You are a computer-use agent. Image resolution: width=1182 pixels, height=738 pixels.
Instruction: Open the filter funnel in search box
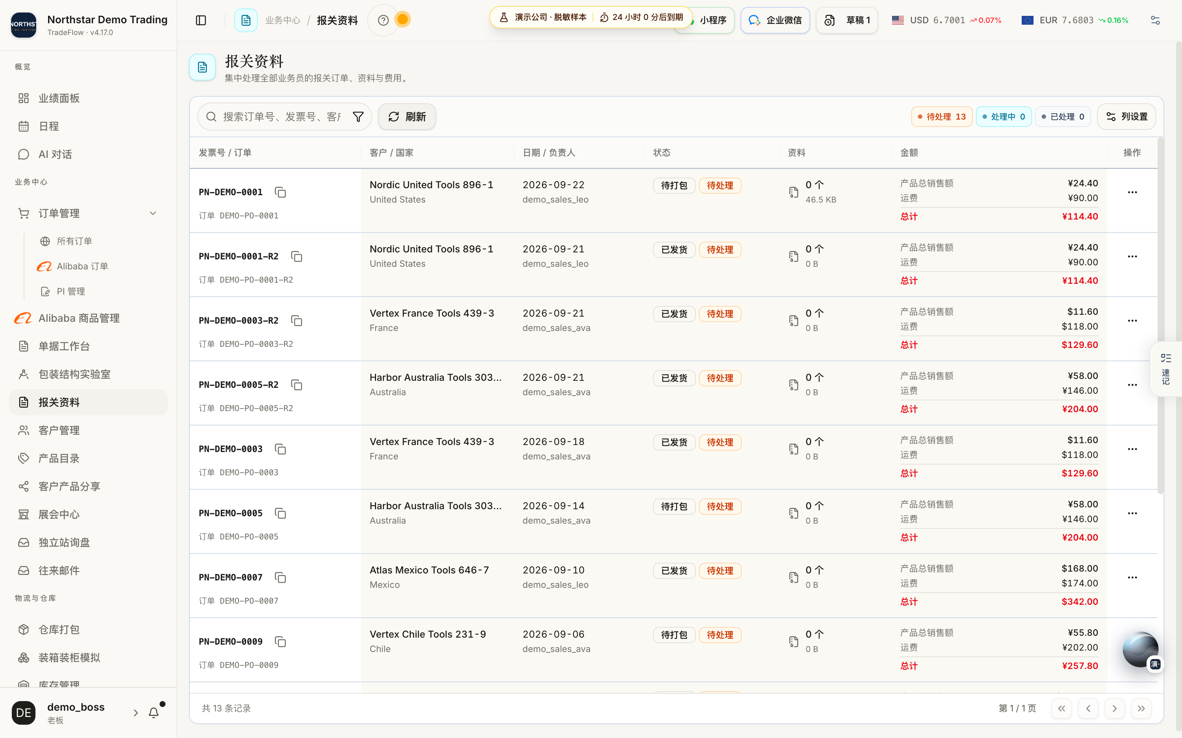[x=358, y=117]
